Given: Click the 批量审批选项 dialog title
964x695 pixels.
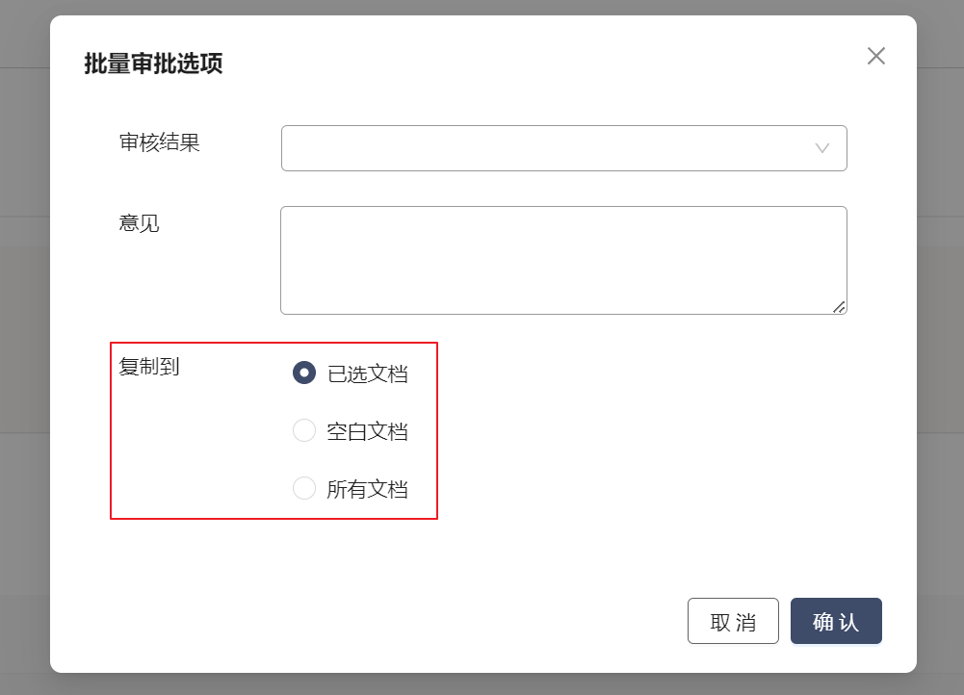Looking at the screenshot, I should pos(154,64).
